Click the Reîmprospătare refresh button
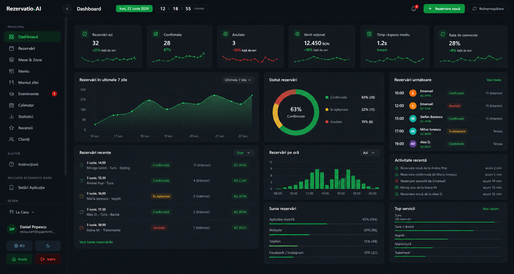514x274 pixels. (x=488, y=9)
